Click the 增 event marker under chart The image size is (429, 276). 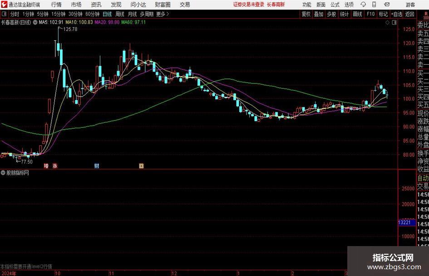tap(46, 166)
